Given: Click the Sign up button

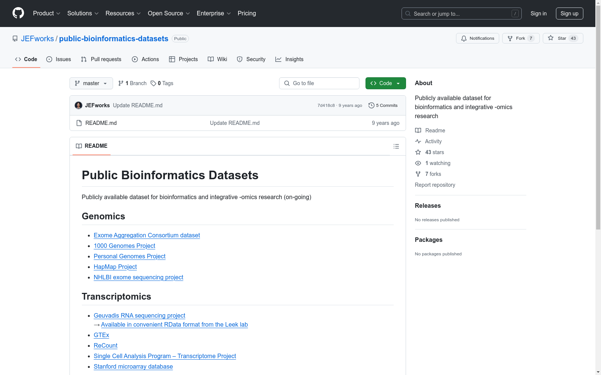Looking at the screenshot, I should point(569,13).
